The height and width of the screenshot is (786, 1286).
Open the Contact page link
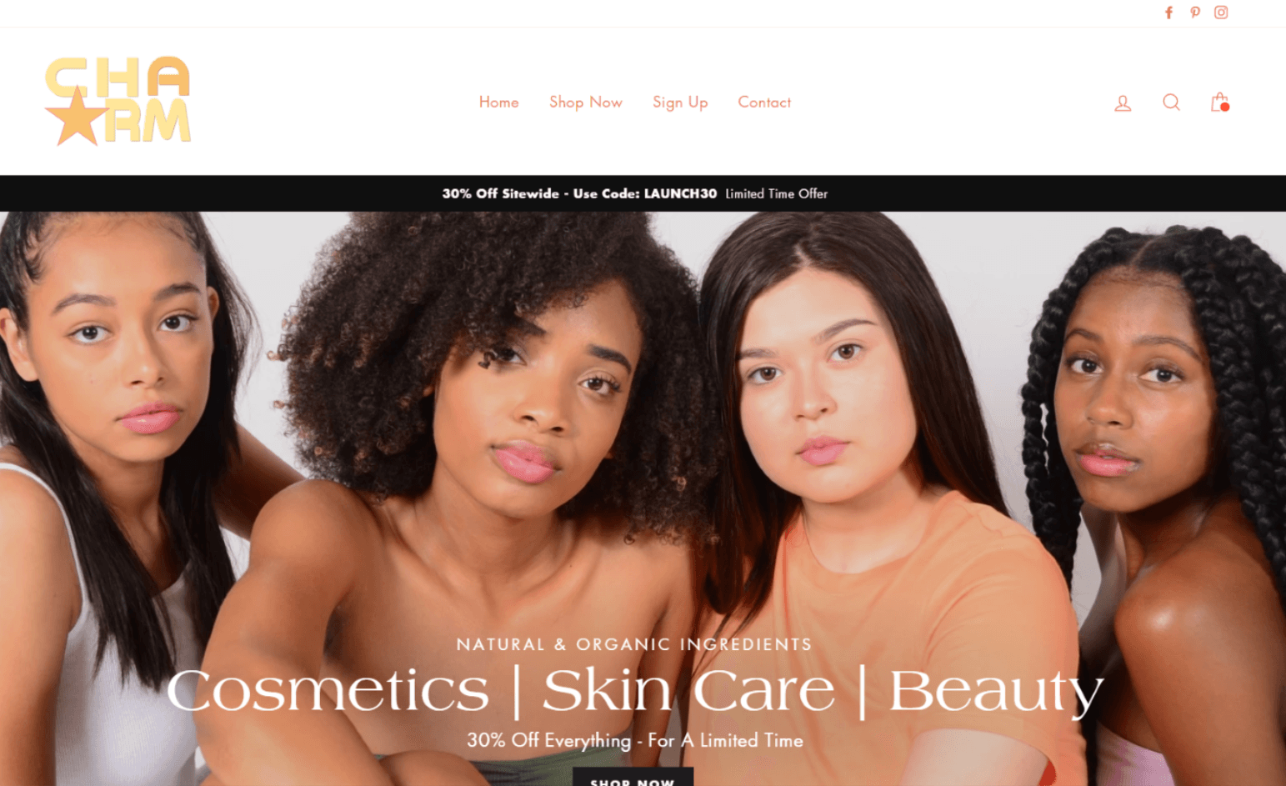(x=764, y=102)
